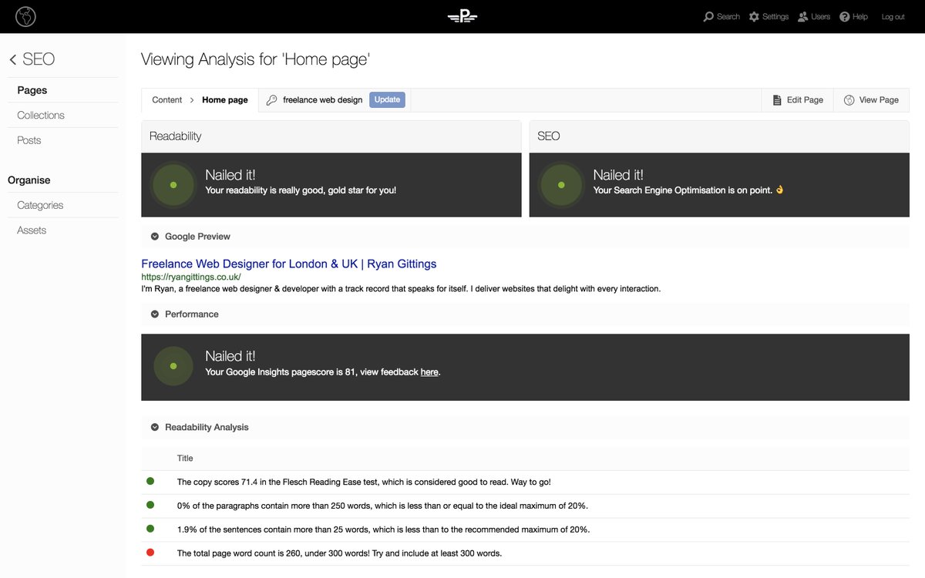Open the Users menu item

[814, 16]
